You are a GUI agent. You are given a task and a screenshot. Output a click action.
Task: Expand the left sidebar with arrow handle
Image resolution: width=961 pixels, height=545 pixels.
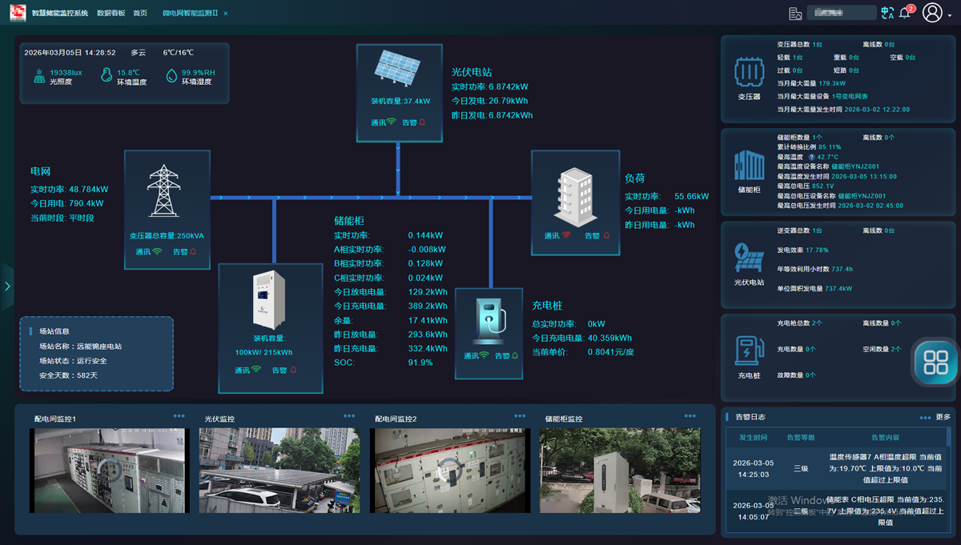coord(6,287)
